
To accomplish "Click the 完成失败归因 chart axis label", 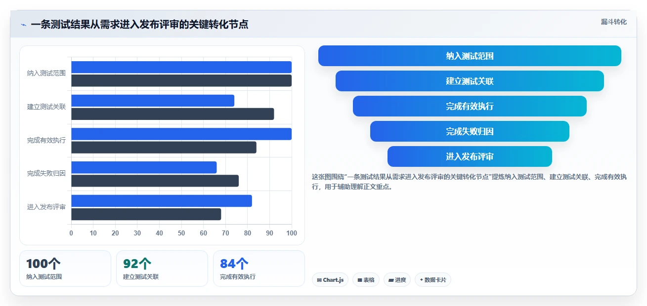I will [46, 174].
